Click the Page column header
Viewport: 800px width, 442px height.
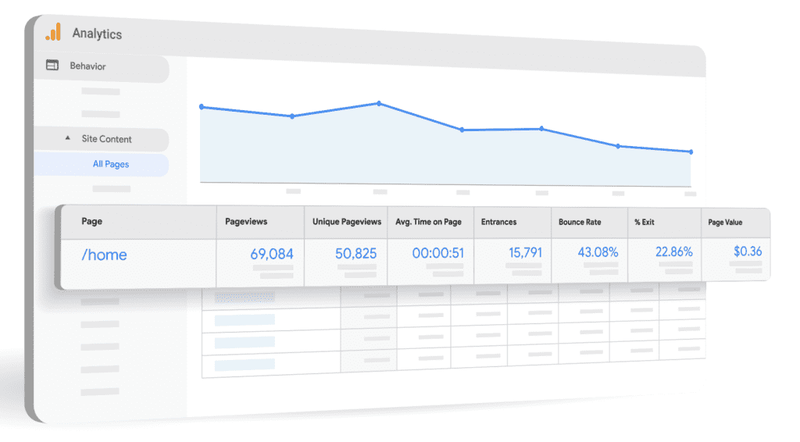point(92,222)
